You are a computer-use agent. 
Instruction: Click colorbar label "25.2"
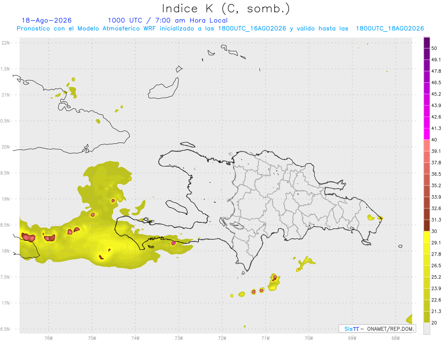(x=436, y=277)
